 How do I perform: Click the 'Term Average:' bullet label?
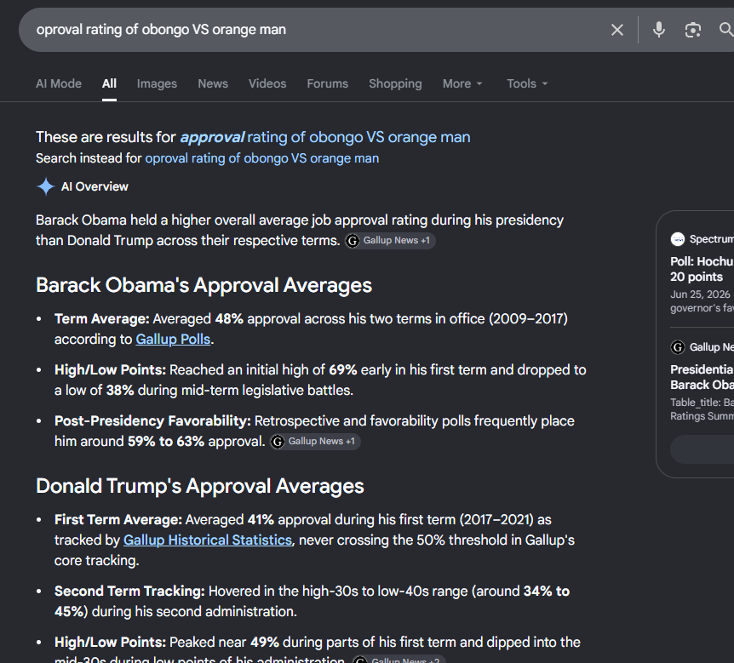pos(101,318)
